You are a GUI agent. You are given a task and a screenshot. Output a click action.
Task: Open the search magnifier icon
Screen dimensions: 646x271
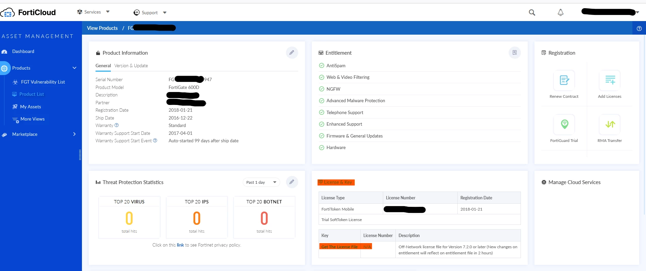pyautogui.click(x=532, y=13)
